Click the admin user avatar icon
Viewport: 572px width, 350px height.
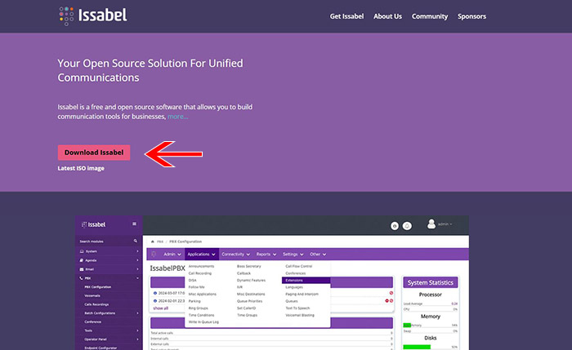coord(431,224)
